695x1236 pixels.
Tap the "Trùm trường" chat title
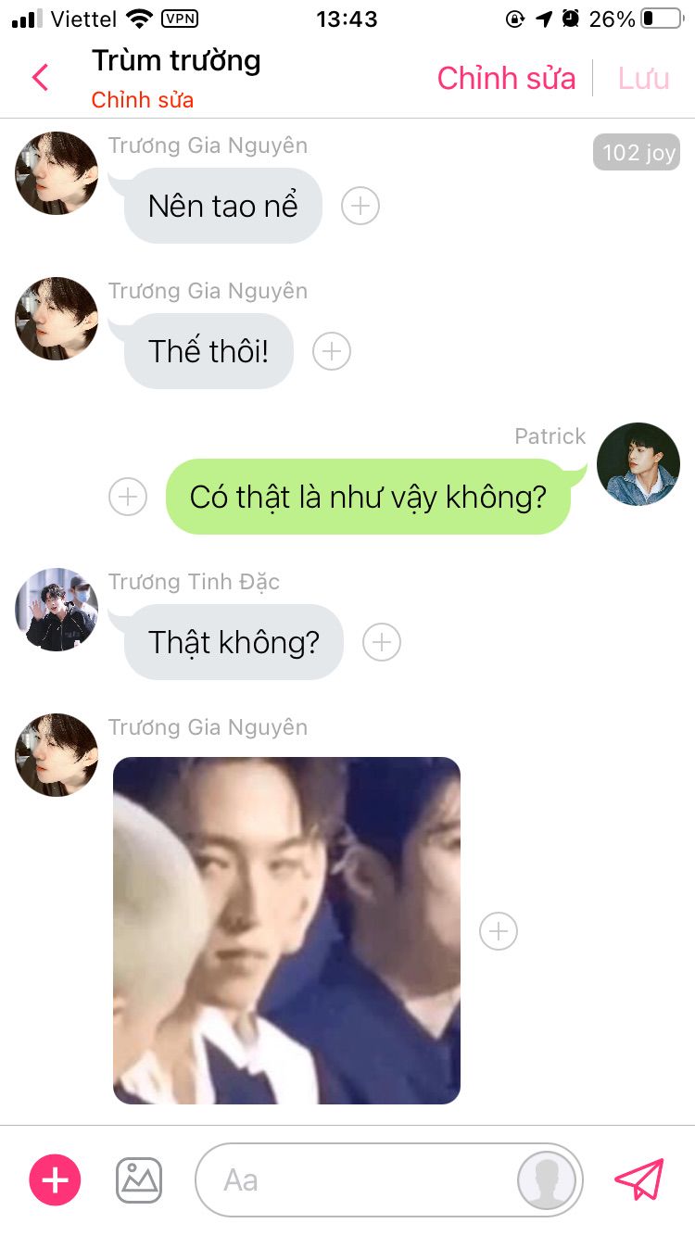pos(176,61)
